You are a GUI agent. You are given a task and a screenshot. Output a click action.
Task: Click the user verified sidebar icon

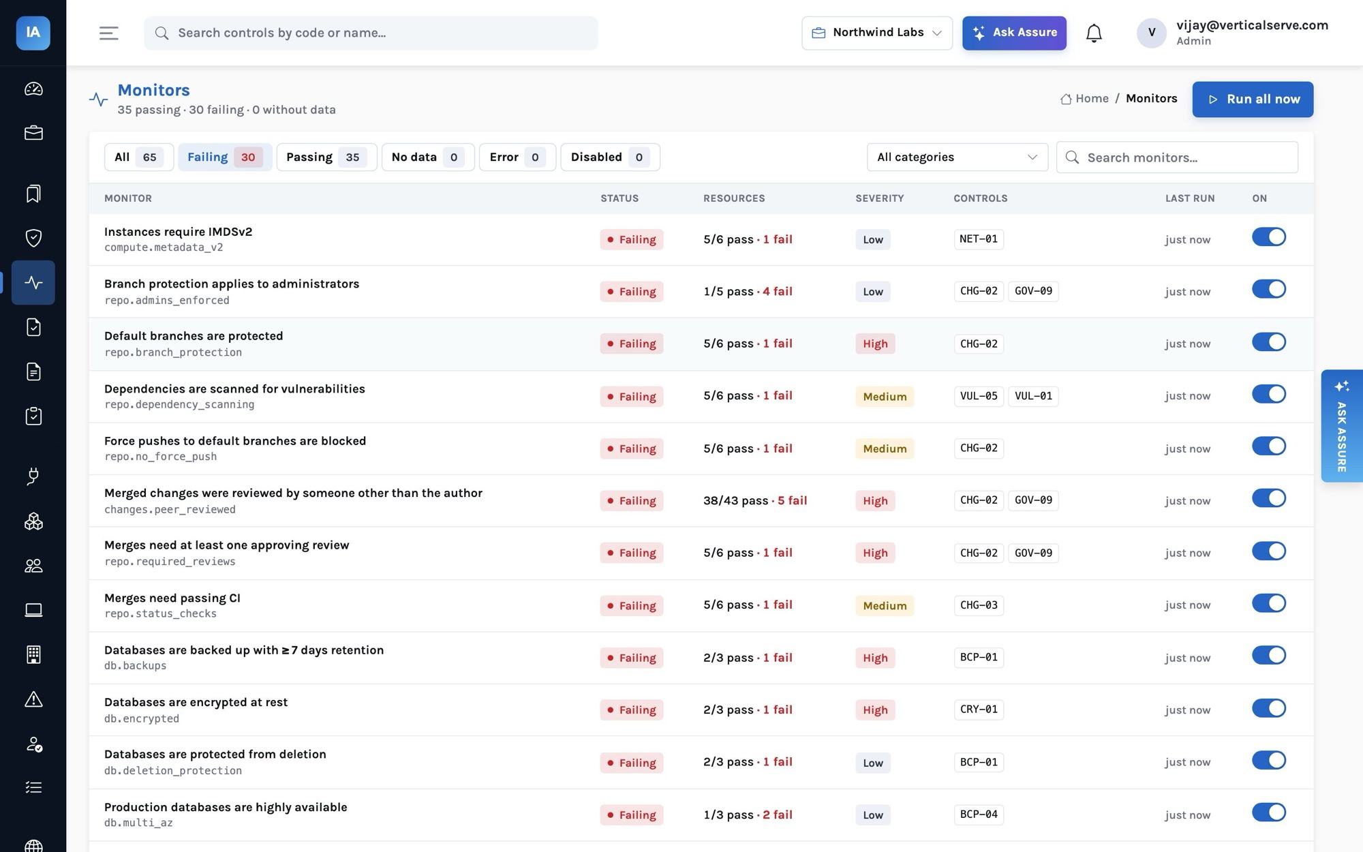click(33, 744)
